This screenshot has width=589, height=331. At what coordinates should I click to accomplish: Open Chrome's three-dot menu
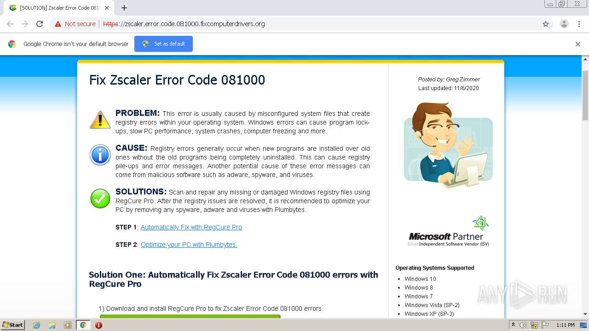tap(579, 24)
